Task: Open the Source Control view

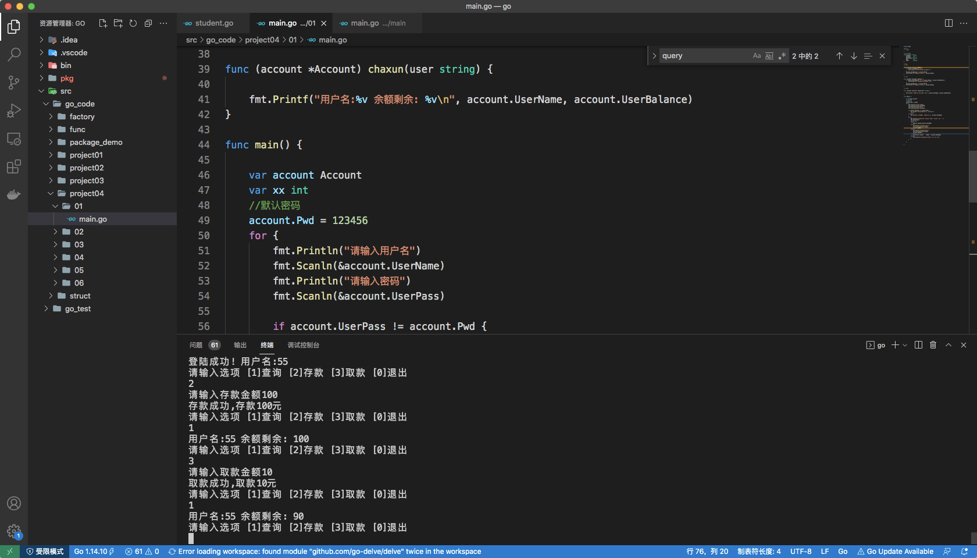Action: 14,83
